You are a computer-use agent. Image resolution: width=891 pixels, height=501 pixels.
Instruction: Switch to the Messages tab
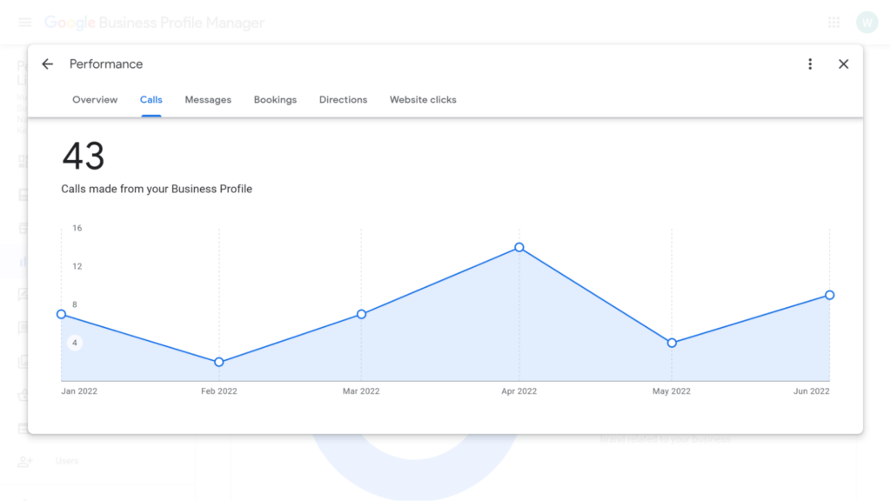click(208, 99)
